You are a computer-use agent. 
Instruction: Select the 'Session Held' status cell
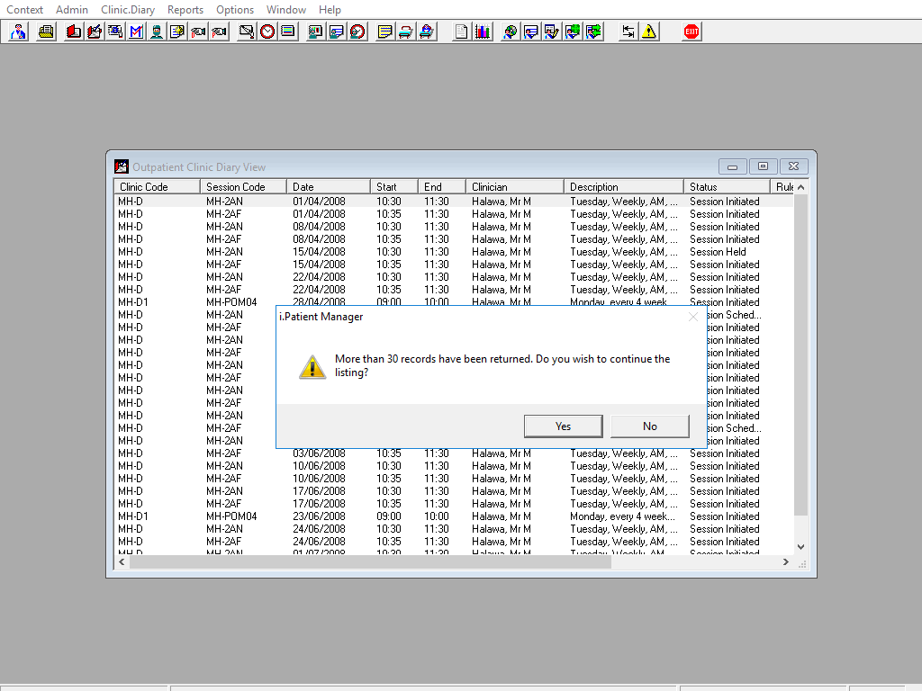718,252
